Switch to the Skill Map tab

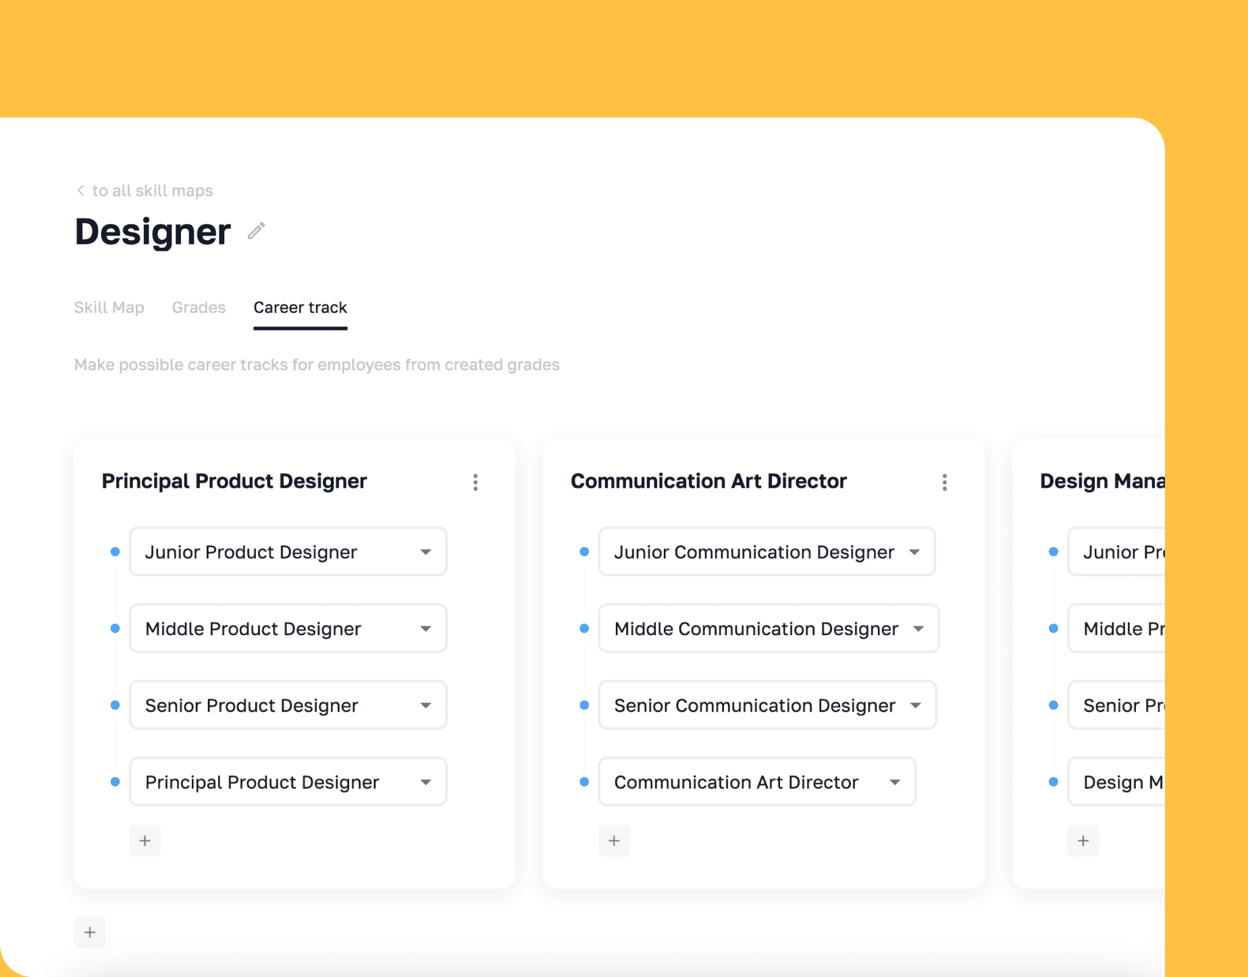[109, 307]
